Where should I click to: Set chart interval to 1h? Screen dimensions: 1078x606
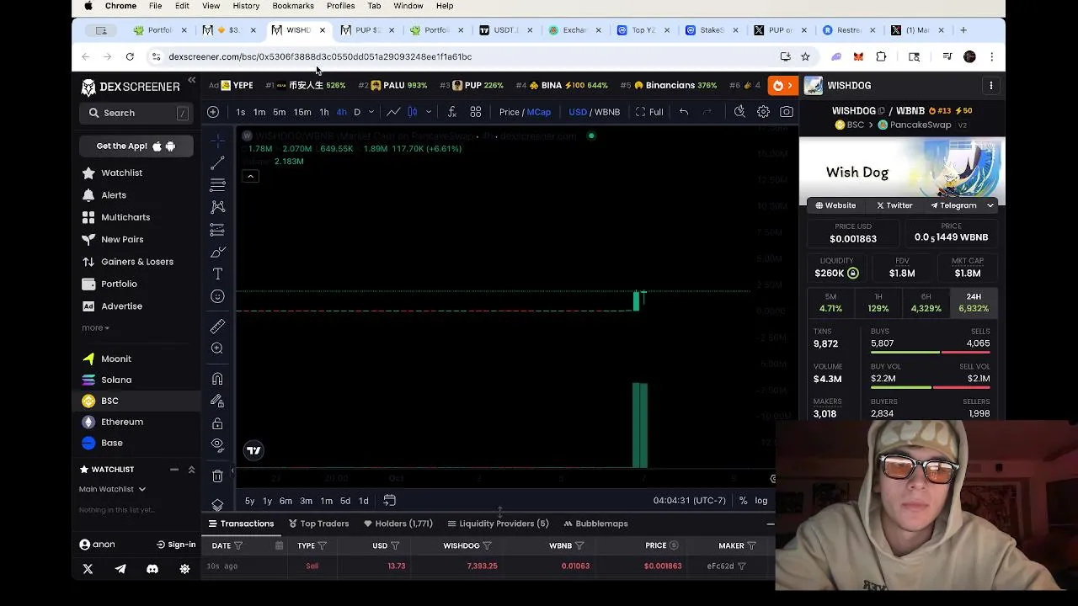324,112
